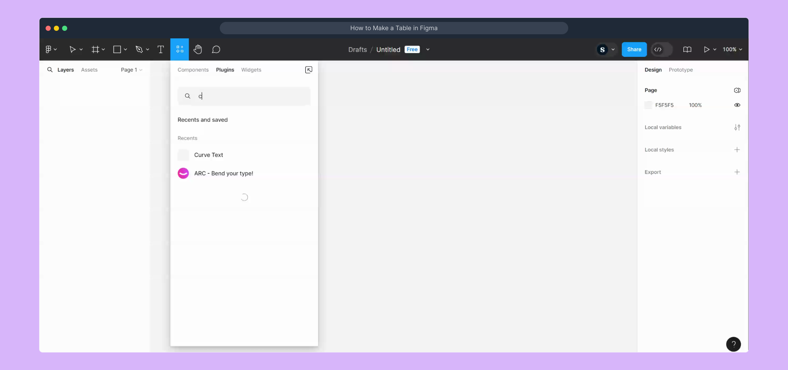The height and width of the screenshot is (370, 788).
Task: Click the Frame tool icon
Action: click(95, 49)
